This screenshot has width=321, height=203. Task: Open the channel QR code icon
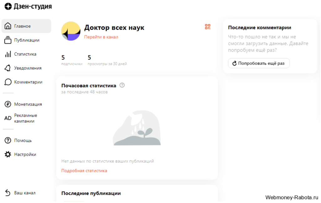tap(208, 27)
